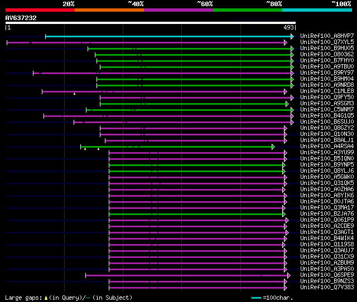The width and height of the screenshot is (357, 302).
Task: Click the UniRef100_A2CDE9 label
Action: [x=327, y=226]
